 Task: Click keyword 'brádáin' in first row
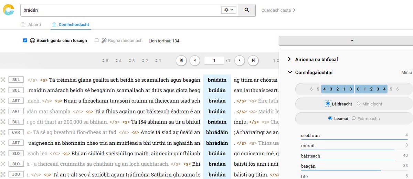tap(217, 80)
